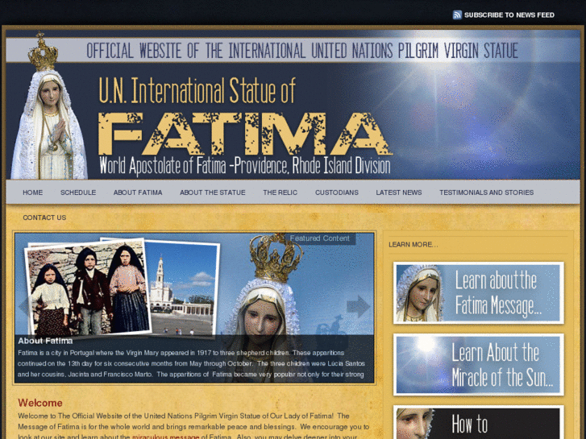This screenshot has width=586, height=439.
Task: View Latest News in the navigation
Action: point(399,193)
